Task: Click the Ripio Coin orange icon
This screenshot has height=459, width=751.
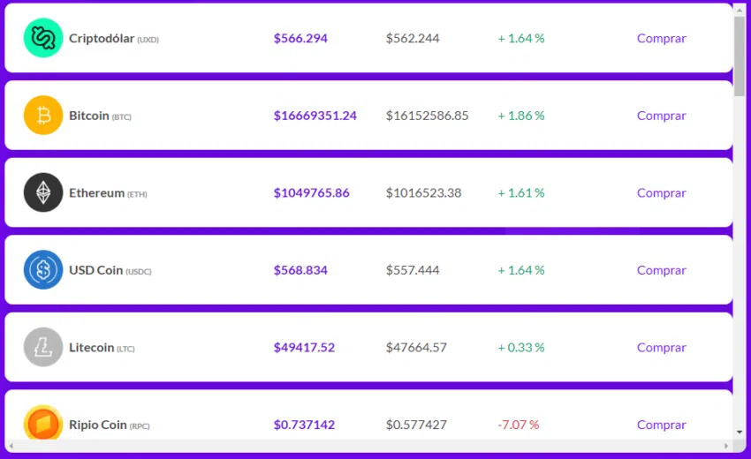Action: (43, 423)
